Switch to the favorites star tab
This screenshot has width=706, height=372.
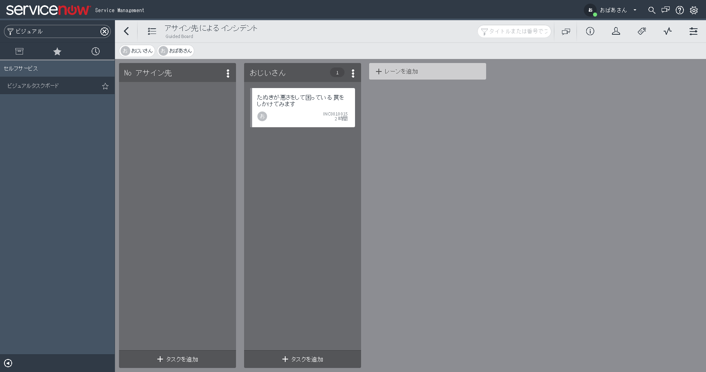coord(57,51)
